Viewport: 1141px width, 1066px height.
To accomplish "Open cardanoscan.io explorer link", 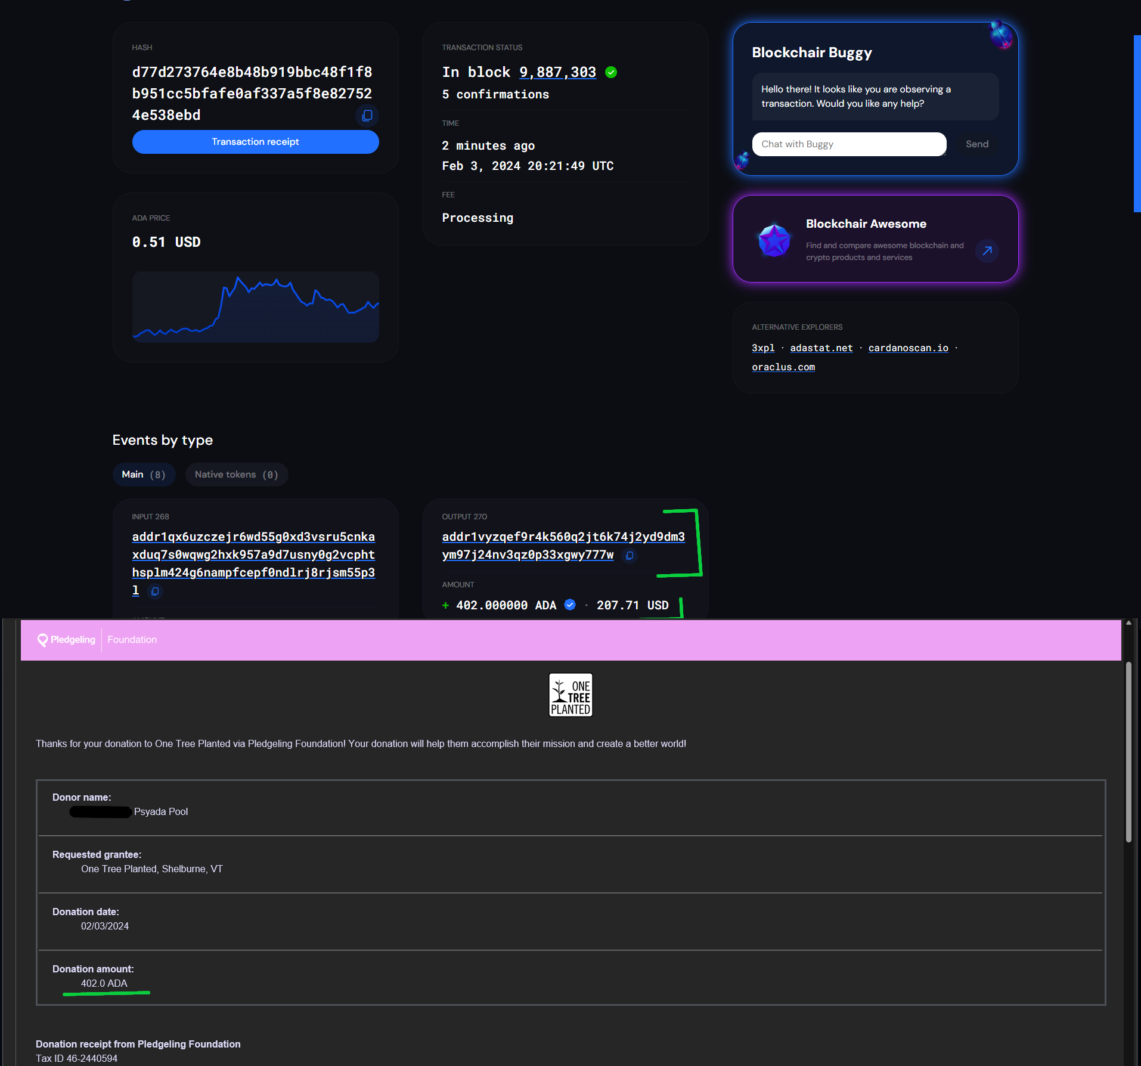I will tap(908, 348).
